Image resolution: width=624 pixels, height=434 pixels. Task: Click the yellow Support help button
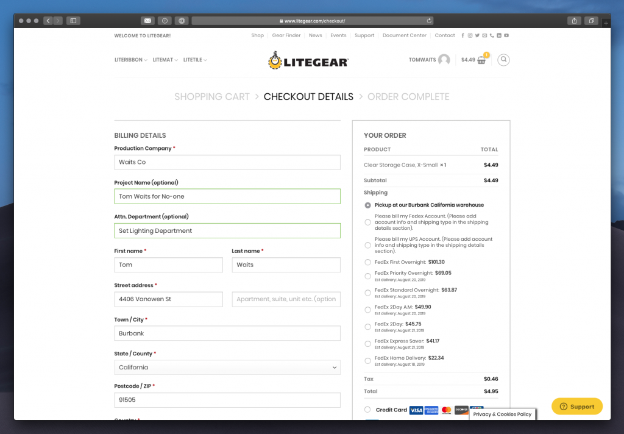[577, 407]
